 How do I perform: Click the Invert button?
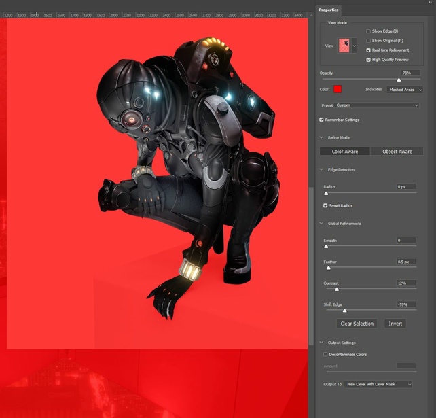(395, 324)
